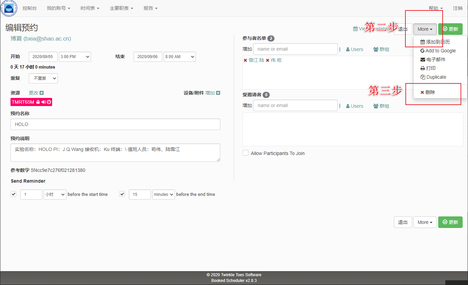This screenshot has width=468, height=285.
Task: Open the 3:00 PM start time dropdown
Action: 75,57
